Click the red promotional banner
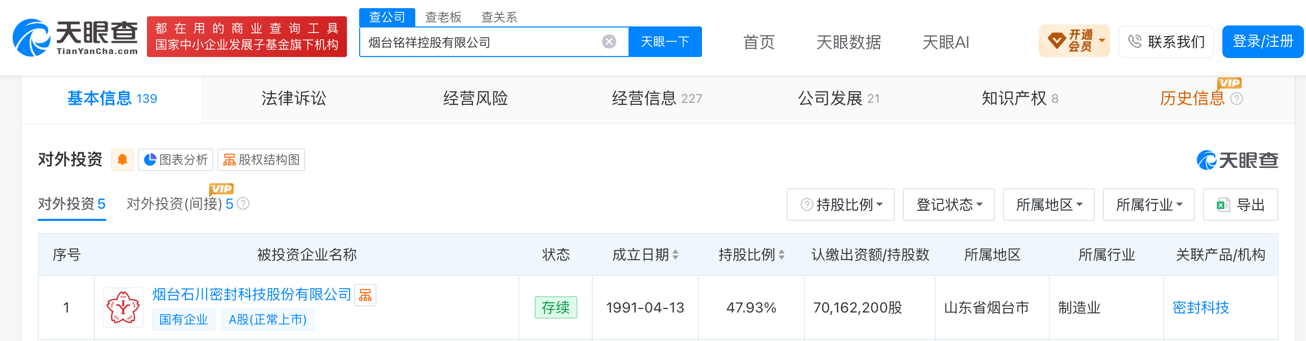This screenshot has width=1306, height=341. 247,37
